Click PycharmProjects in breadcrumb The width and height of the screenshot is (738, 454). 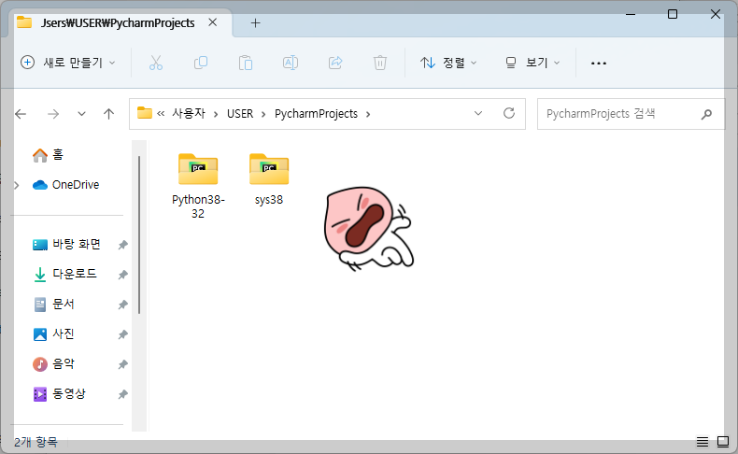coord(317,114)
